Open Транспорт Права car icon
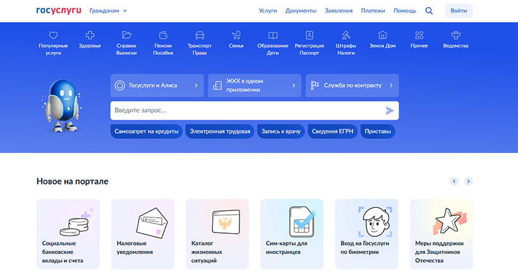The width and height of the screenshot is (518, 271). [200, 35]
